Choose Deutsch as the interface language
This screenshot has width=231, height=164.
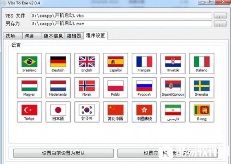[58, 64]
